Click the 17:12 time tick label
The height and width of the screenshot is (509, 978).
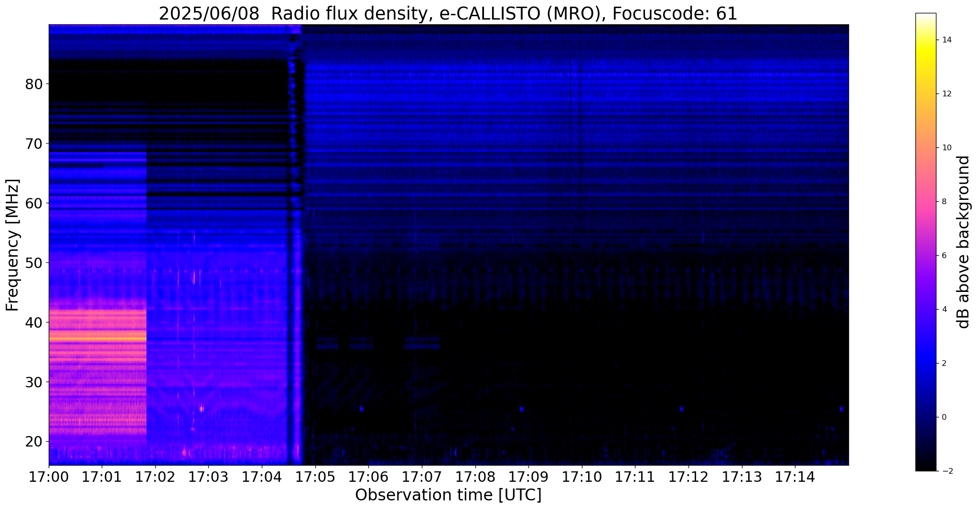click(689, 478)
